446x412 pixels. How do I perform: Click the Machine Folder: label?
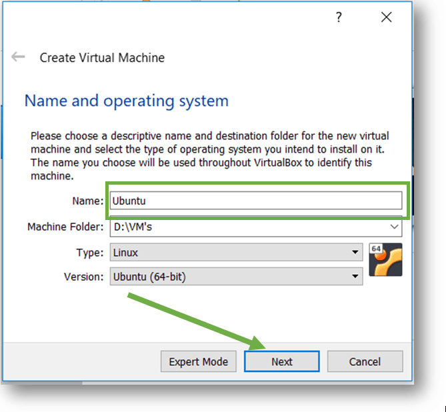tap(65, 227)
